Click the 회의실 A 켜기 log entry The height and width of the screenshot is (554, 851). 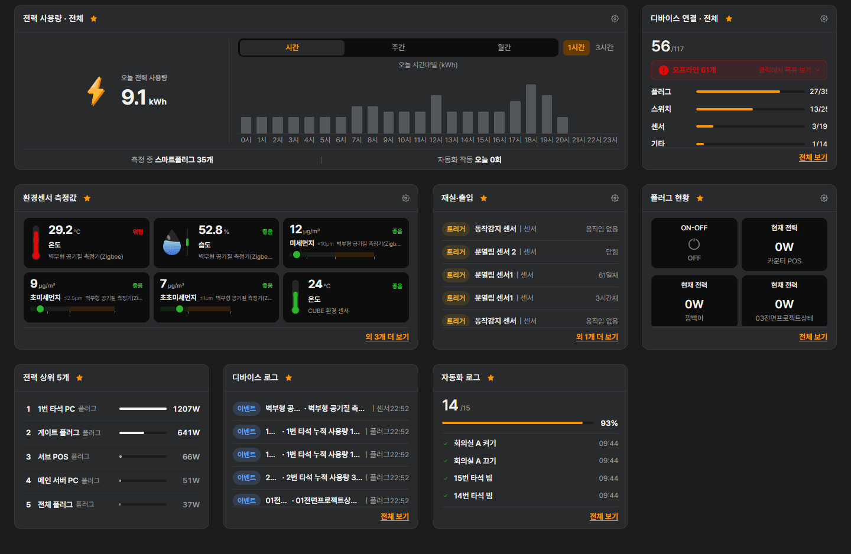[530, 444]
